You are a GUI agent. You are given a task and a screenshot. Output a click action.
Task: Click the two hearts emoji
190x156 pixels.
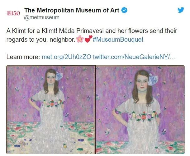click(88, 39)
